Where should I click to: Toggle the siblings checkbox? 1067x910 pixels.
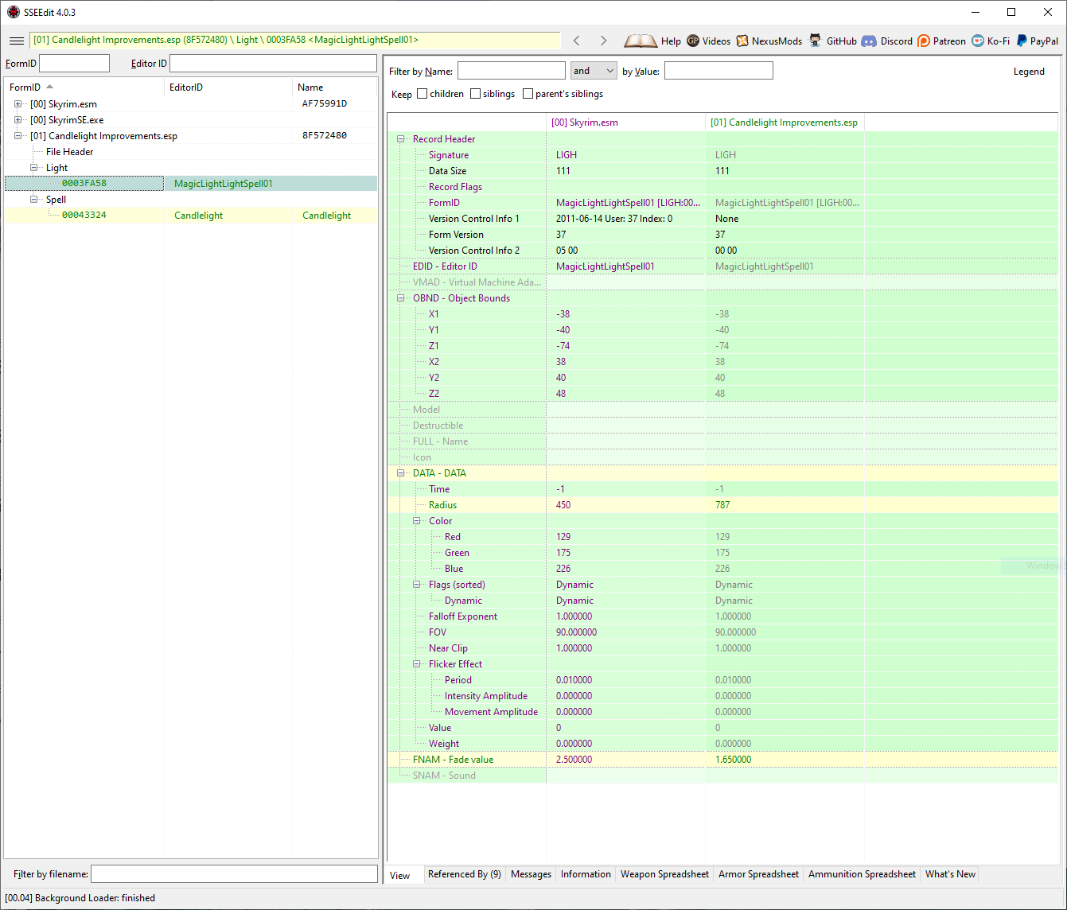(x=476, y=94)
